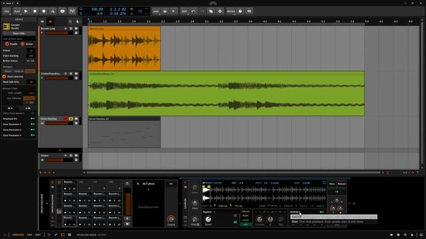
Task: Select the AHDSR option in the dropdown list
Action: (333, 217)
